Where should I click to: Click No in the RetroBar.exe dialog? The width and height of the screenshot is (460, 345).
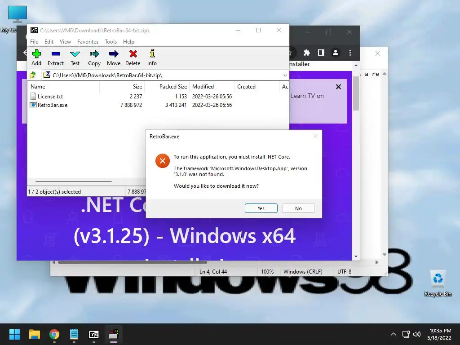298,208
